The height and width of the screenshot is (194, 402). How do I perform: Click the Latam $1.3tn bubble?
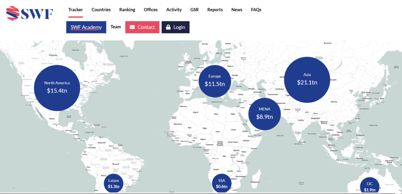[114, 183]
